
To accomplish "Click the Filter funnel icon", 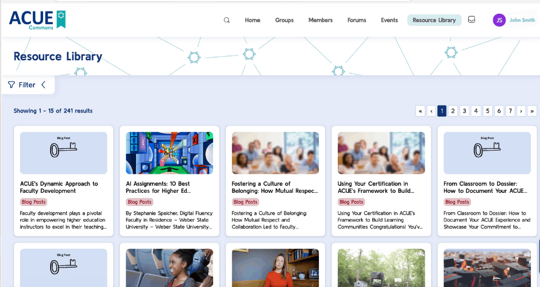I will (11, 84).
